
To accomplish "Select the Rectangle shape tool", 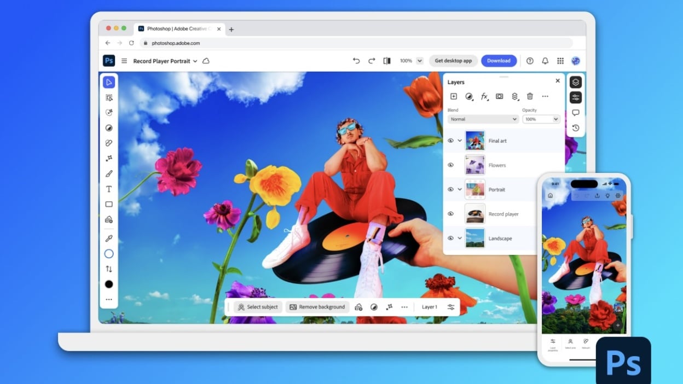I will click(109, 204).
